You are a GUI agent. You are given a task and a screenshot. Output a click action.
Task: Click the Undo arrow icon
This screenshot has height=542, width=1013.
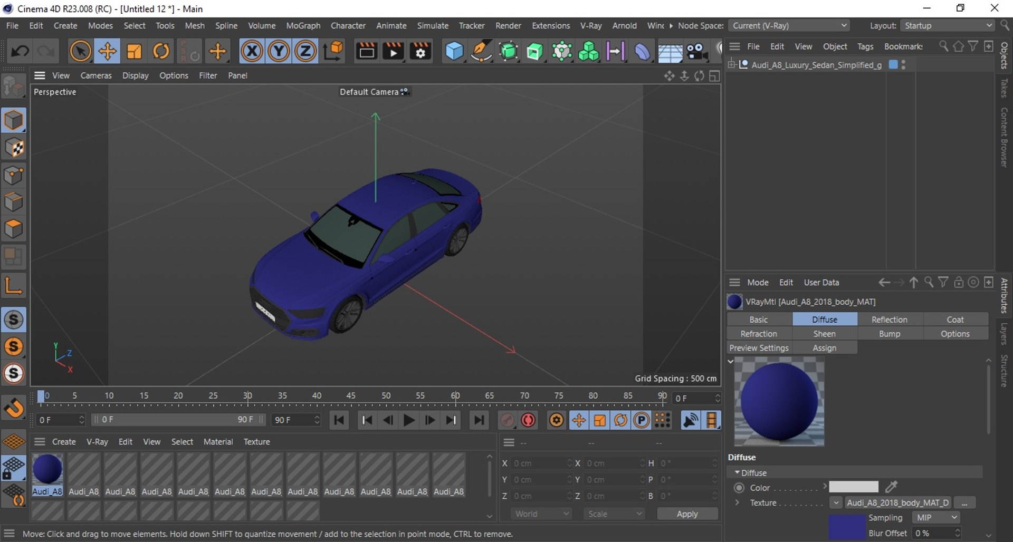[x=20, y=51]
